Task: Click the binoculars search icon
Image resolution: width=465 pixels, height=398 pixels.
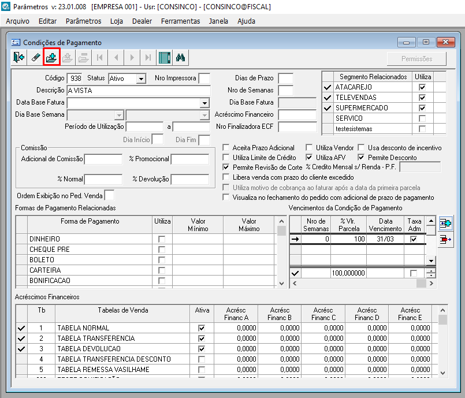Action: (180, 58)
